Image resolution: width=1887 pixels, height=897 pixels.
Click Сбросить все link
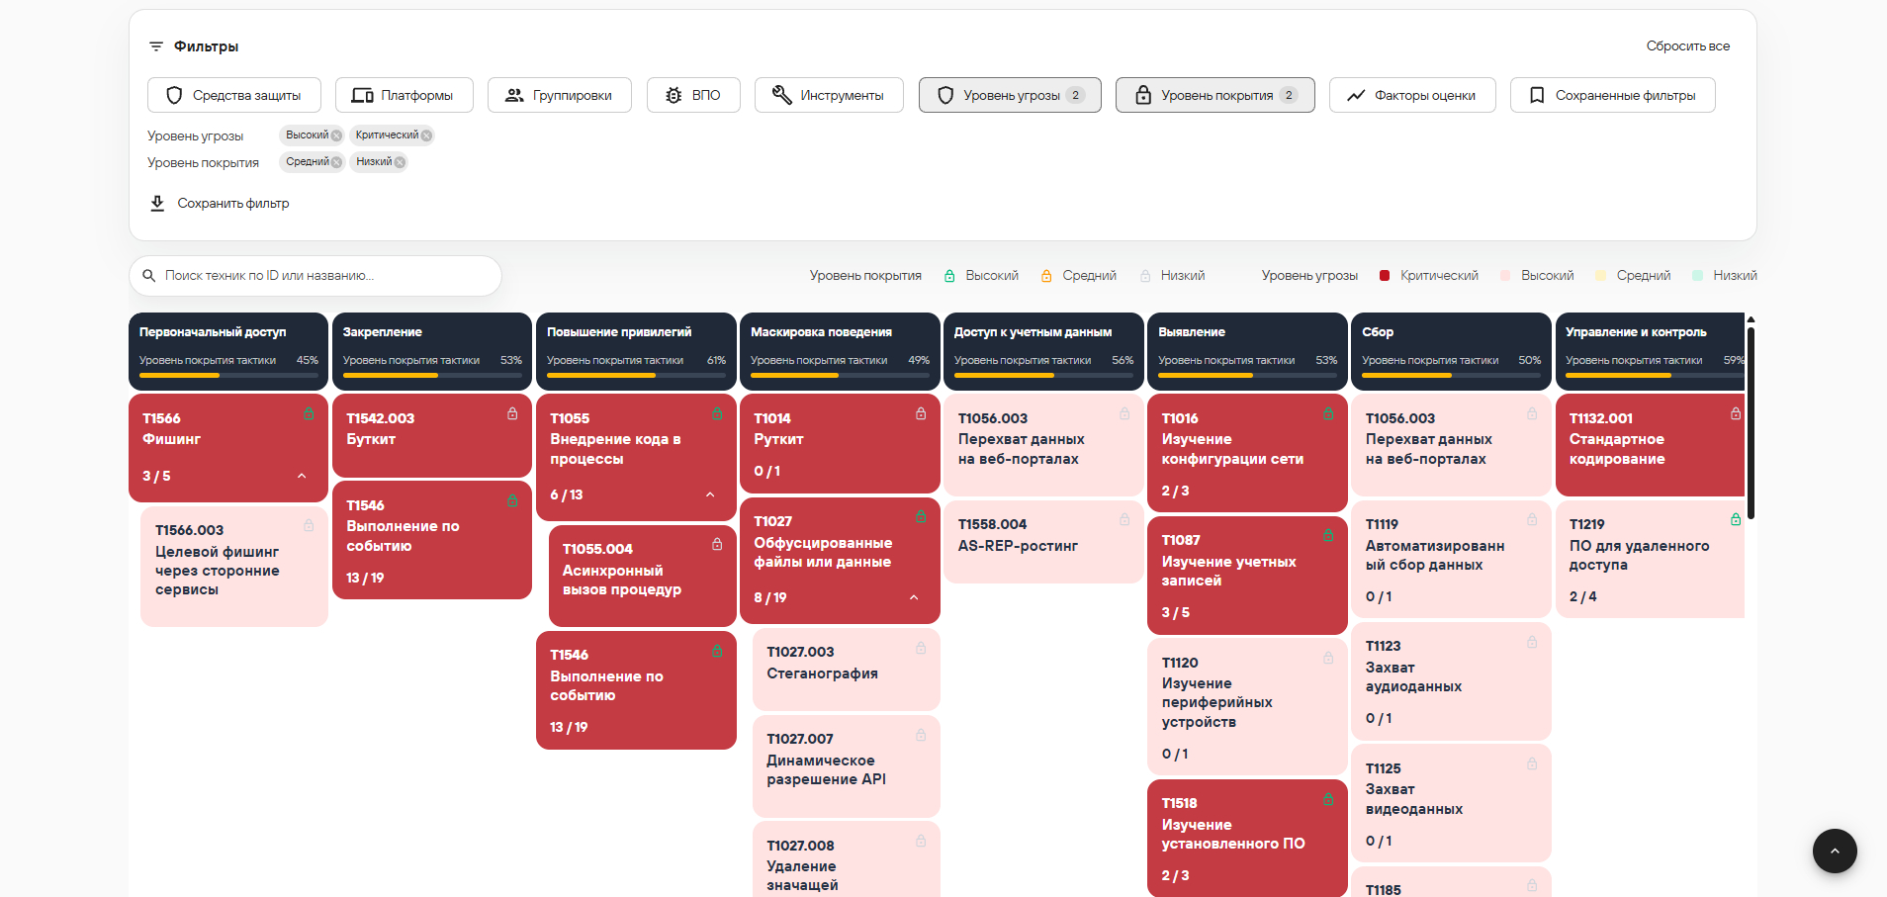coord(1688,46)
